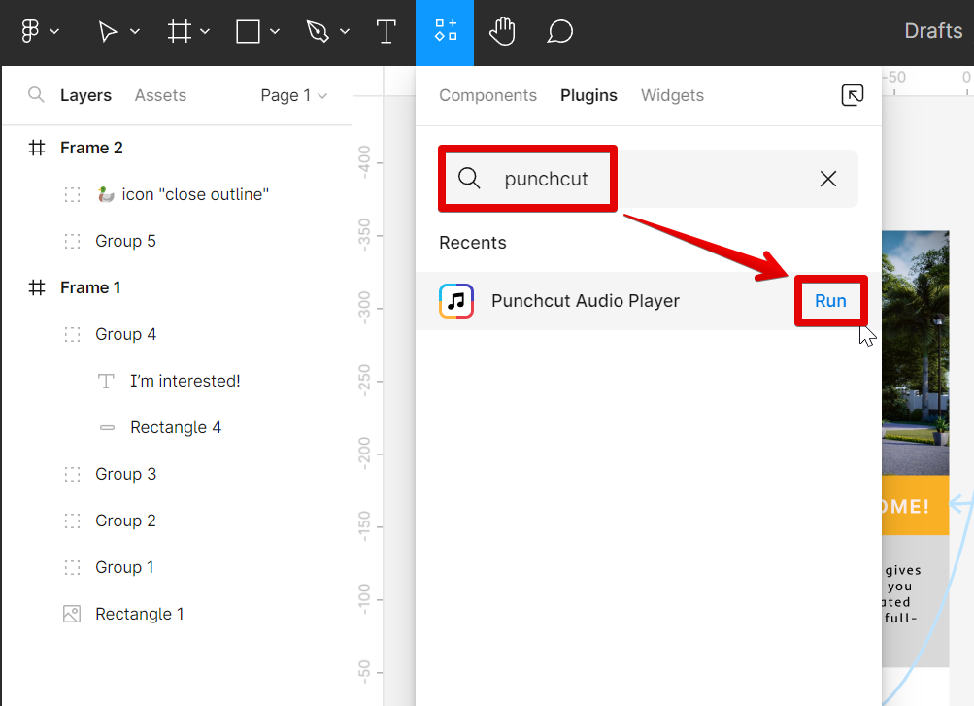Select the Move tool
Image resolution: width=974 pixels, height=706 pixels.
pos(108,32)
